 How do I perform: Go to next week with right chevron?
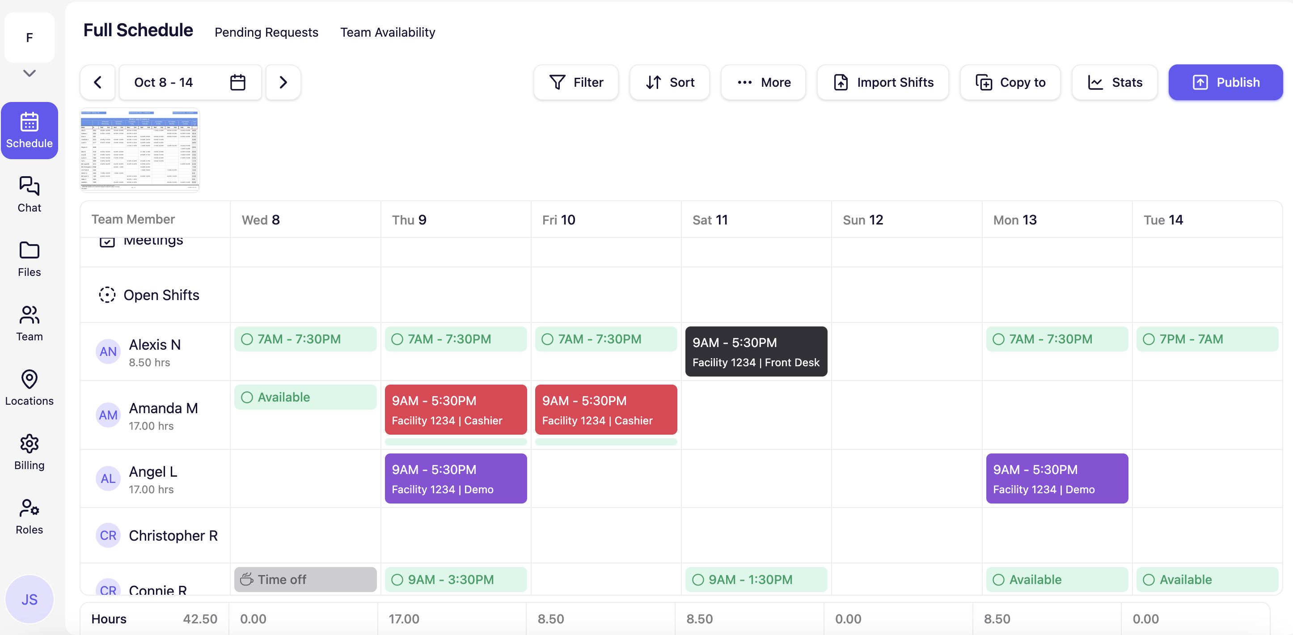pos(283,82)
